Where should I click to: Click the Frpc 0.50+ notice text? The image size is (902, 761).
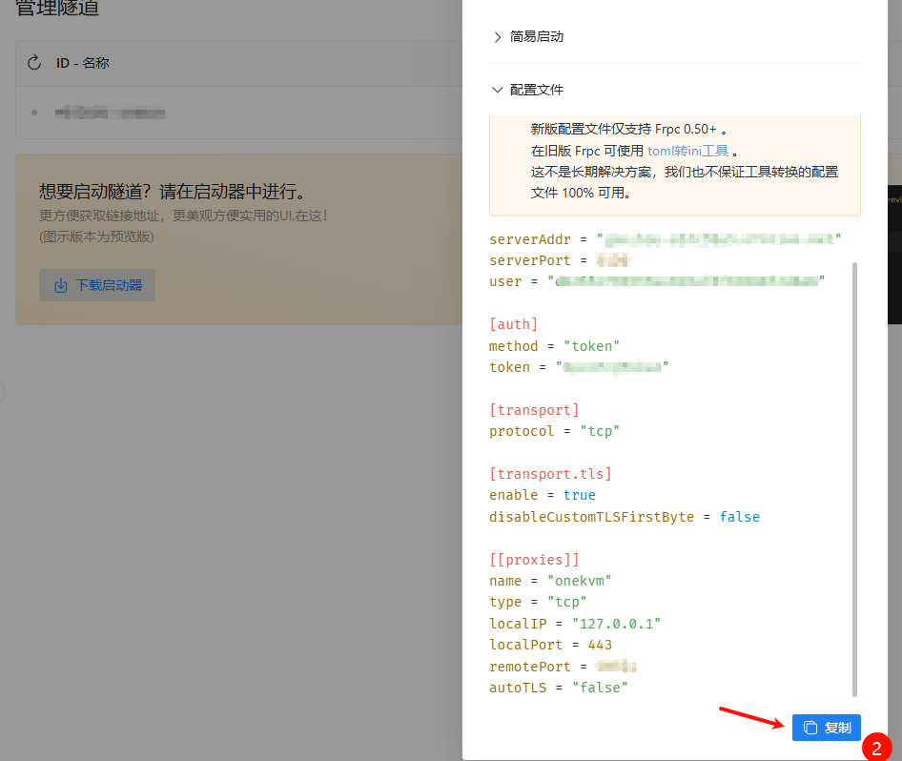pos(629,129)
